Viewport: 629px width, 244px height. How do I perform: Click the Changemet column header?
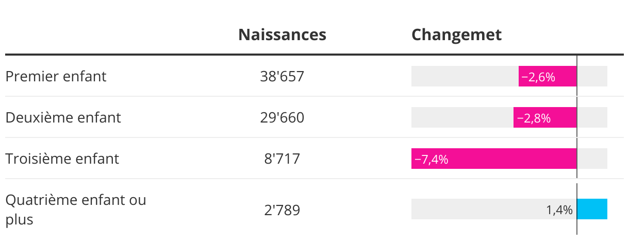456,34
